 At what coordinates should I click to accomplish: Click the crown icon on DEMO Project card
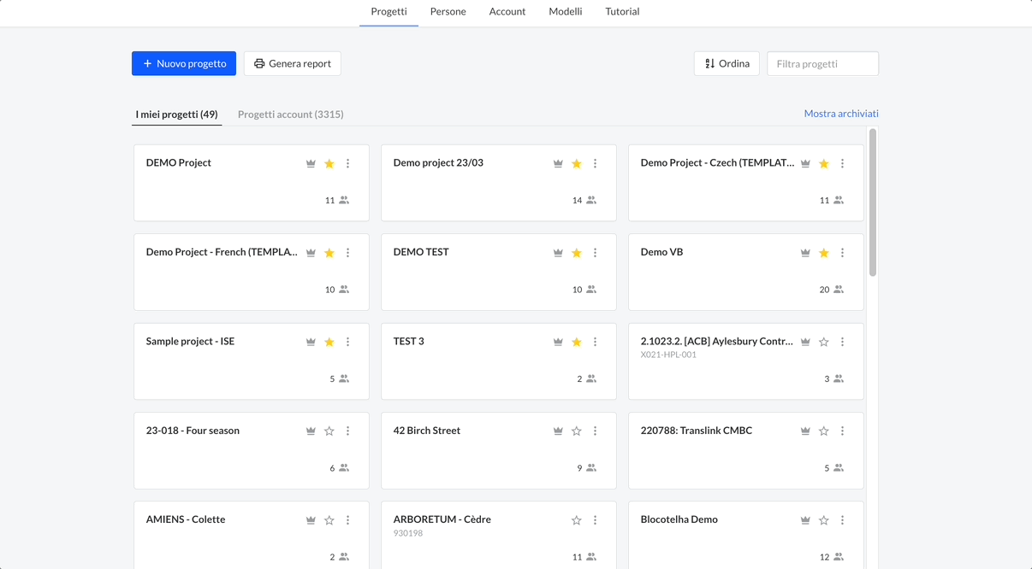[311, 163]
